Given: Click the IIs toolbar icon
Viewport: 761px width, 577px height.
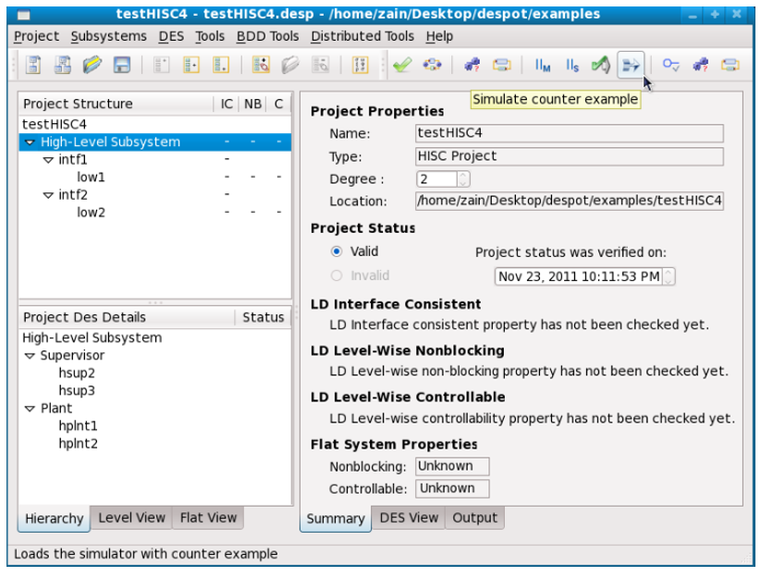Looking at the screenshot, I should [572, 65].
